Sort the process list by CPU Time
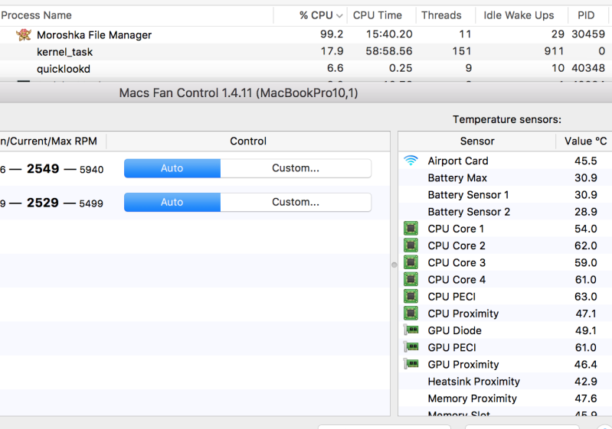Screen dimensions: 612x429 tap(378, 15)
